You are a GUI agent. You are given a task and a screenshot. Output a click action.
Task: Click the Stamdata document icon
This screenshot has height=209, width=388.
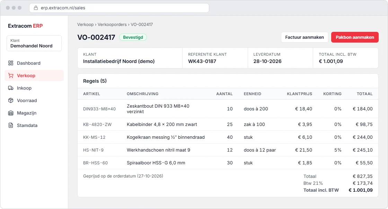pyautogui.click(x=11, y=125)
